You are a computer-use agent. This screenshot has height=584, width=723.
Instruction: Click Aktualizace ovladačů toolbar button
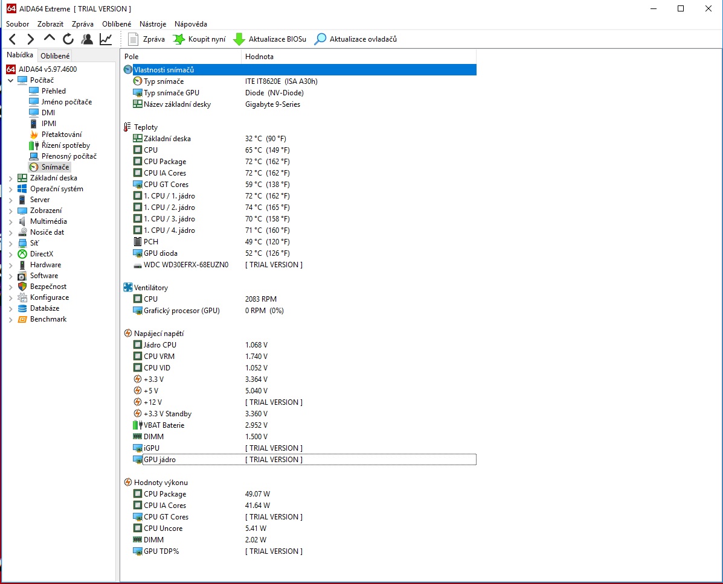356,39
